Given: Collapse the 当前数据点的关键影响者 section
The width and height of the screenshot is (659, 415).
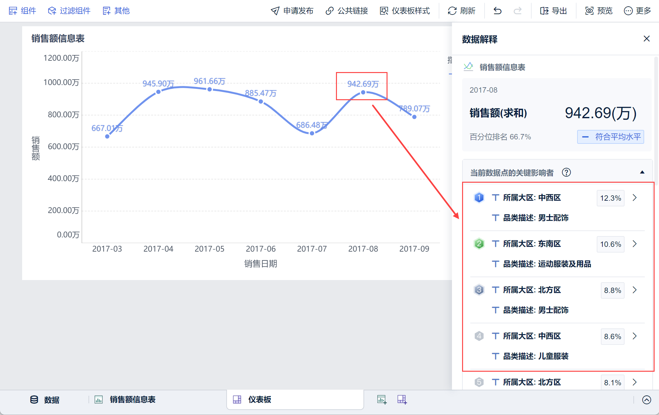Looking at the screenshot, I should [x=642, y=173].
